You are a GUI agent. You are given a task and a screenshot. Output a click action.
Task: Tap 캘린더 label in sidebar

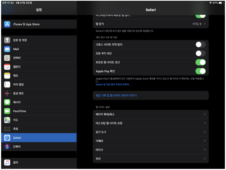coord(17,67)
